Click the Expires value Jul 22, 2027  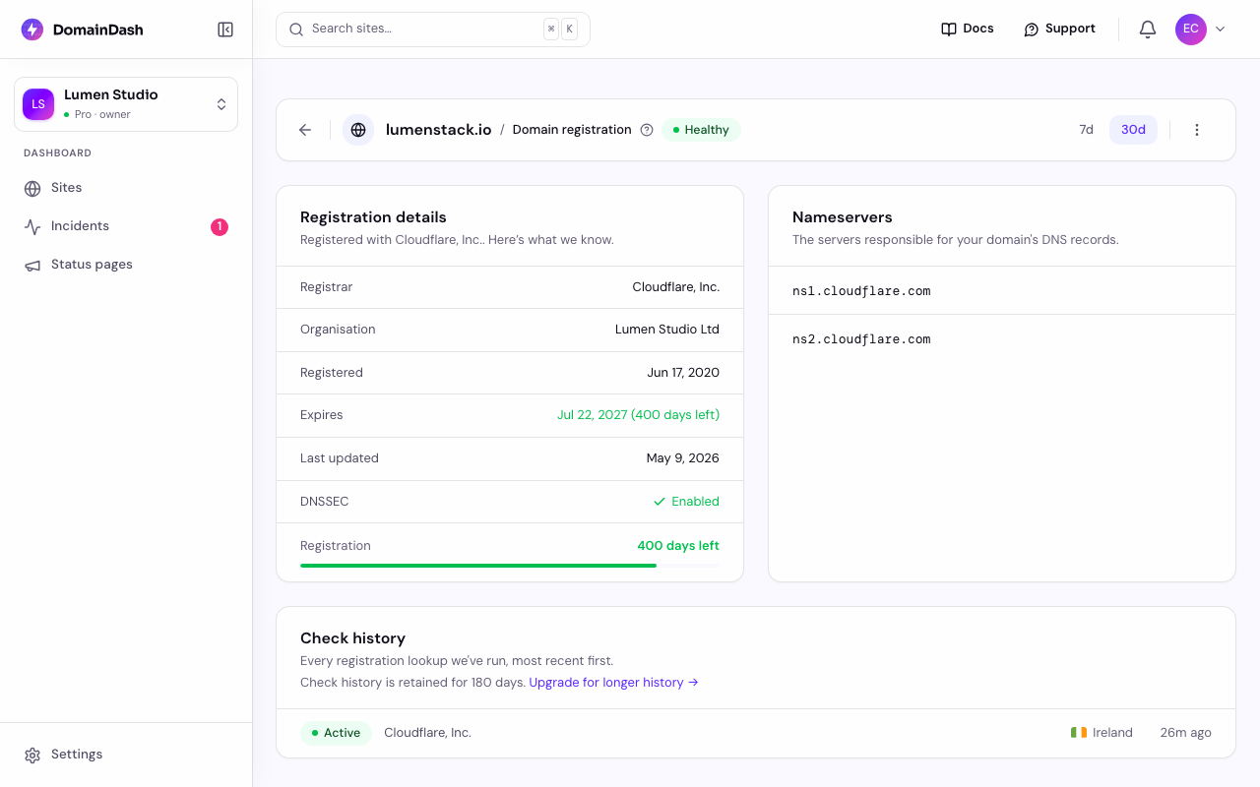point(639,415)
